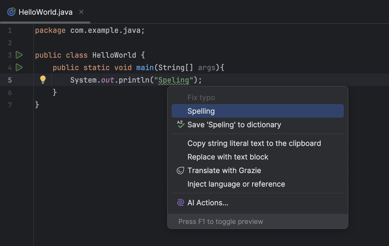Apply the Spelling fix
Screen dimensions: 389x246
201,111
